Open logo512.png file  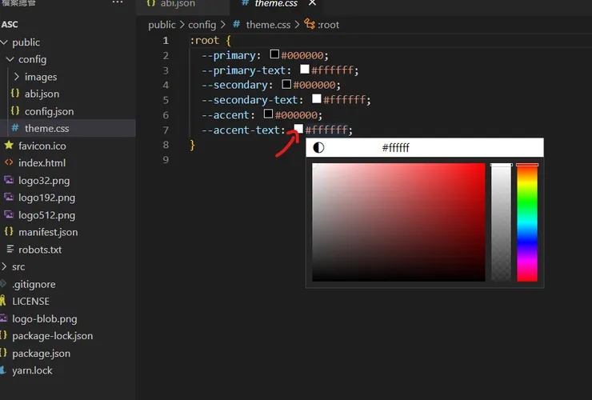(47, 215)
